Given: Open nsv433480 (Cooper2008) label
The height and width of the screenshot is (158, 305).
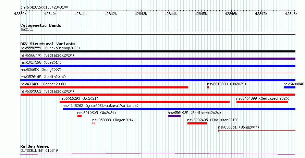Looking at the screenshot, I should [43, 84].
